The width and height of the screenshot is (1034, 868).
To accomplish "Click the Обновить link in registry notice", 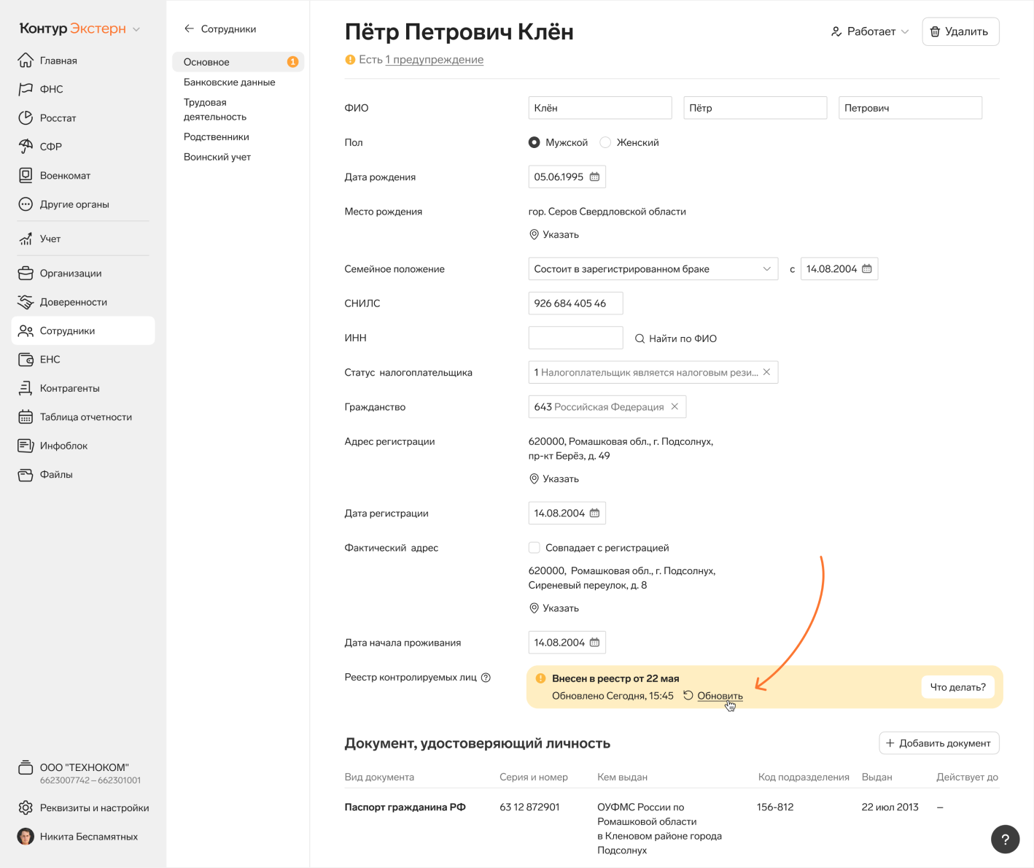I will point(719,696).
